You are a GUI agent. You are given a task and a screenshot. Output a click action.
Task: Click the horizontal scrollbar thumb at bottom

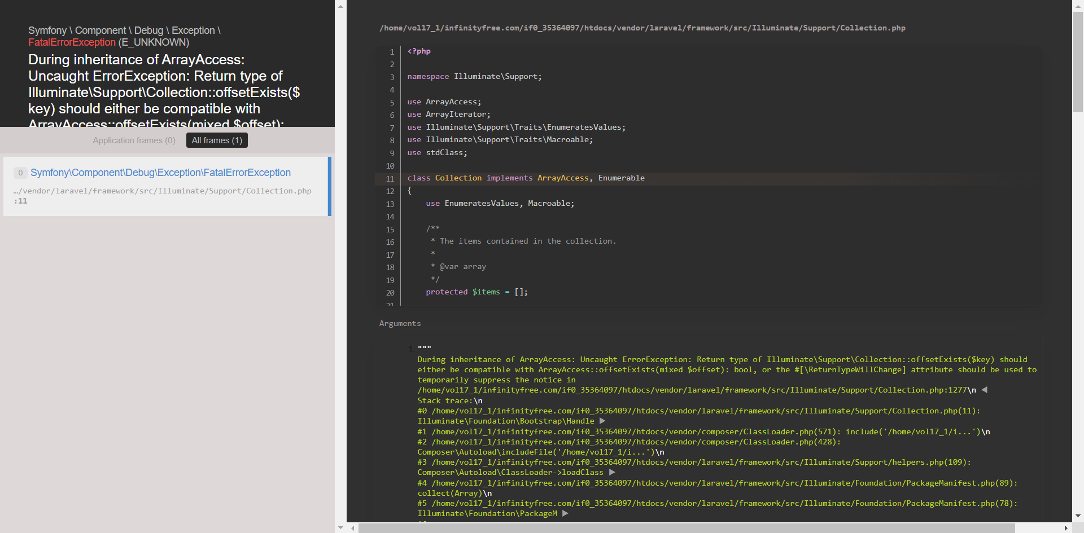[x=686, y=528]
